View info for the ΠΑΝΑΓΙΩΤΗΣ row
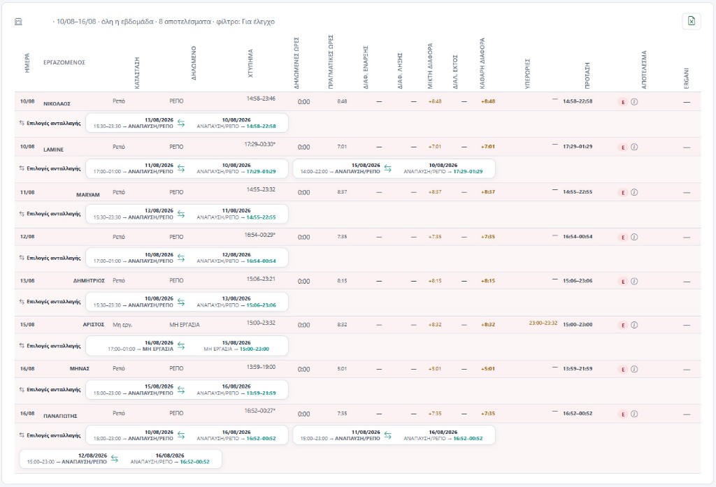 [x=634, y=414]
